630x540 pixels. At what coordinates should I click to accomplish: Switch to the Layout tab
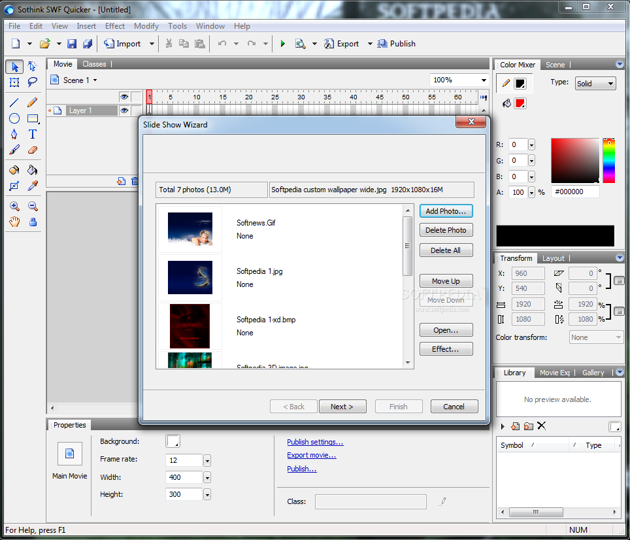[x=553, y=258]
